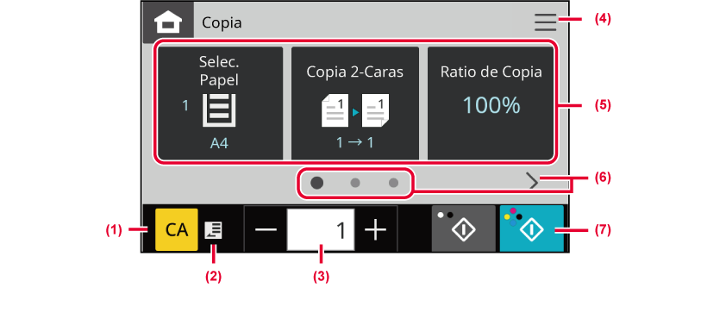Tap the A4 paper size text

220,143
